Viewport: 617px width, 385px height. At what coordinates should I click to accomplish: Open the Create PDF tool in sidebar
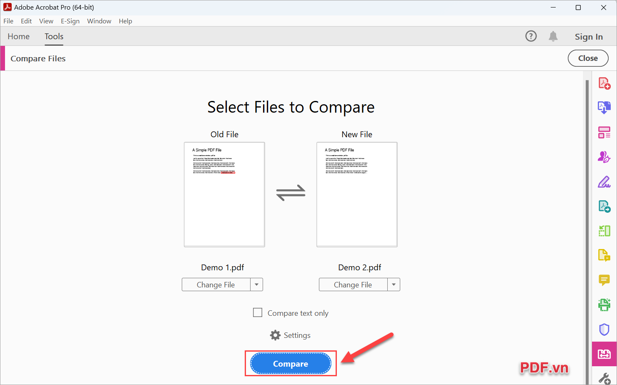click(x=604, y=83)
